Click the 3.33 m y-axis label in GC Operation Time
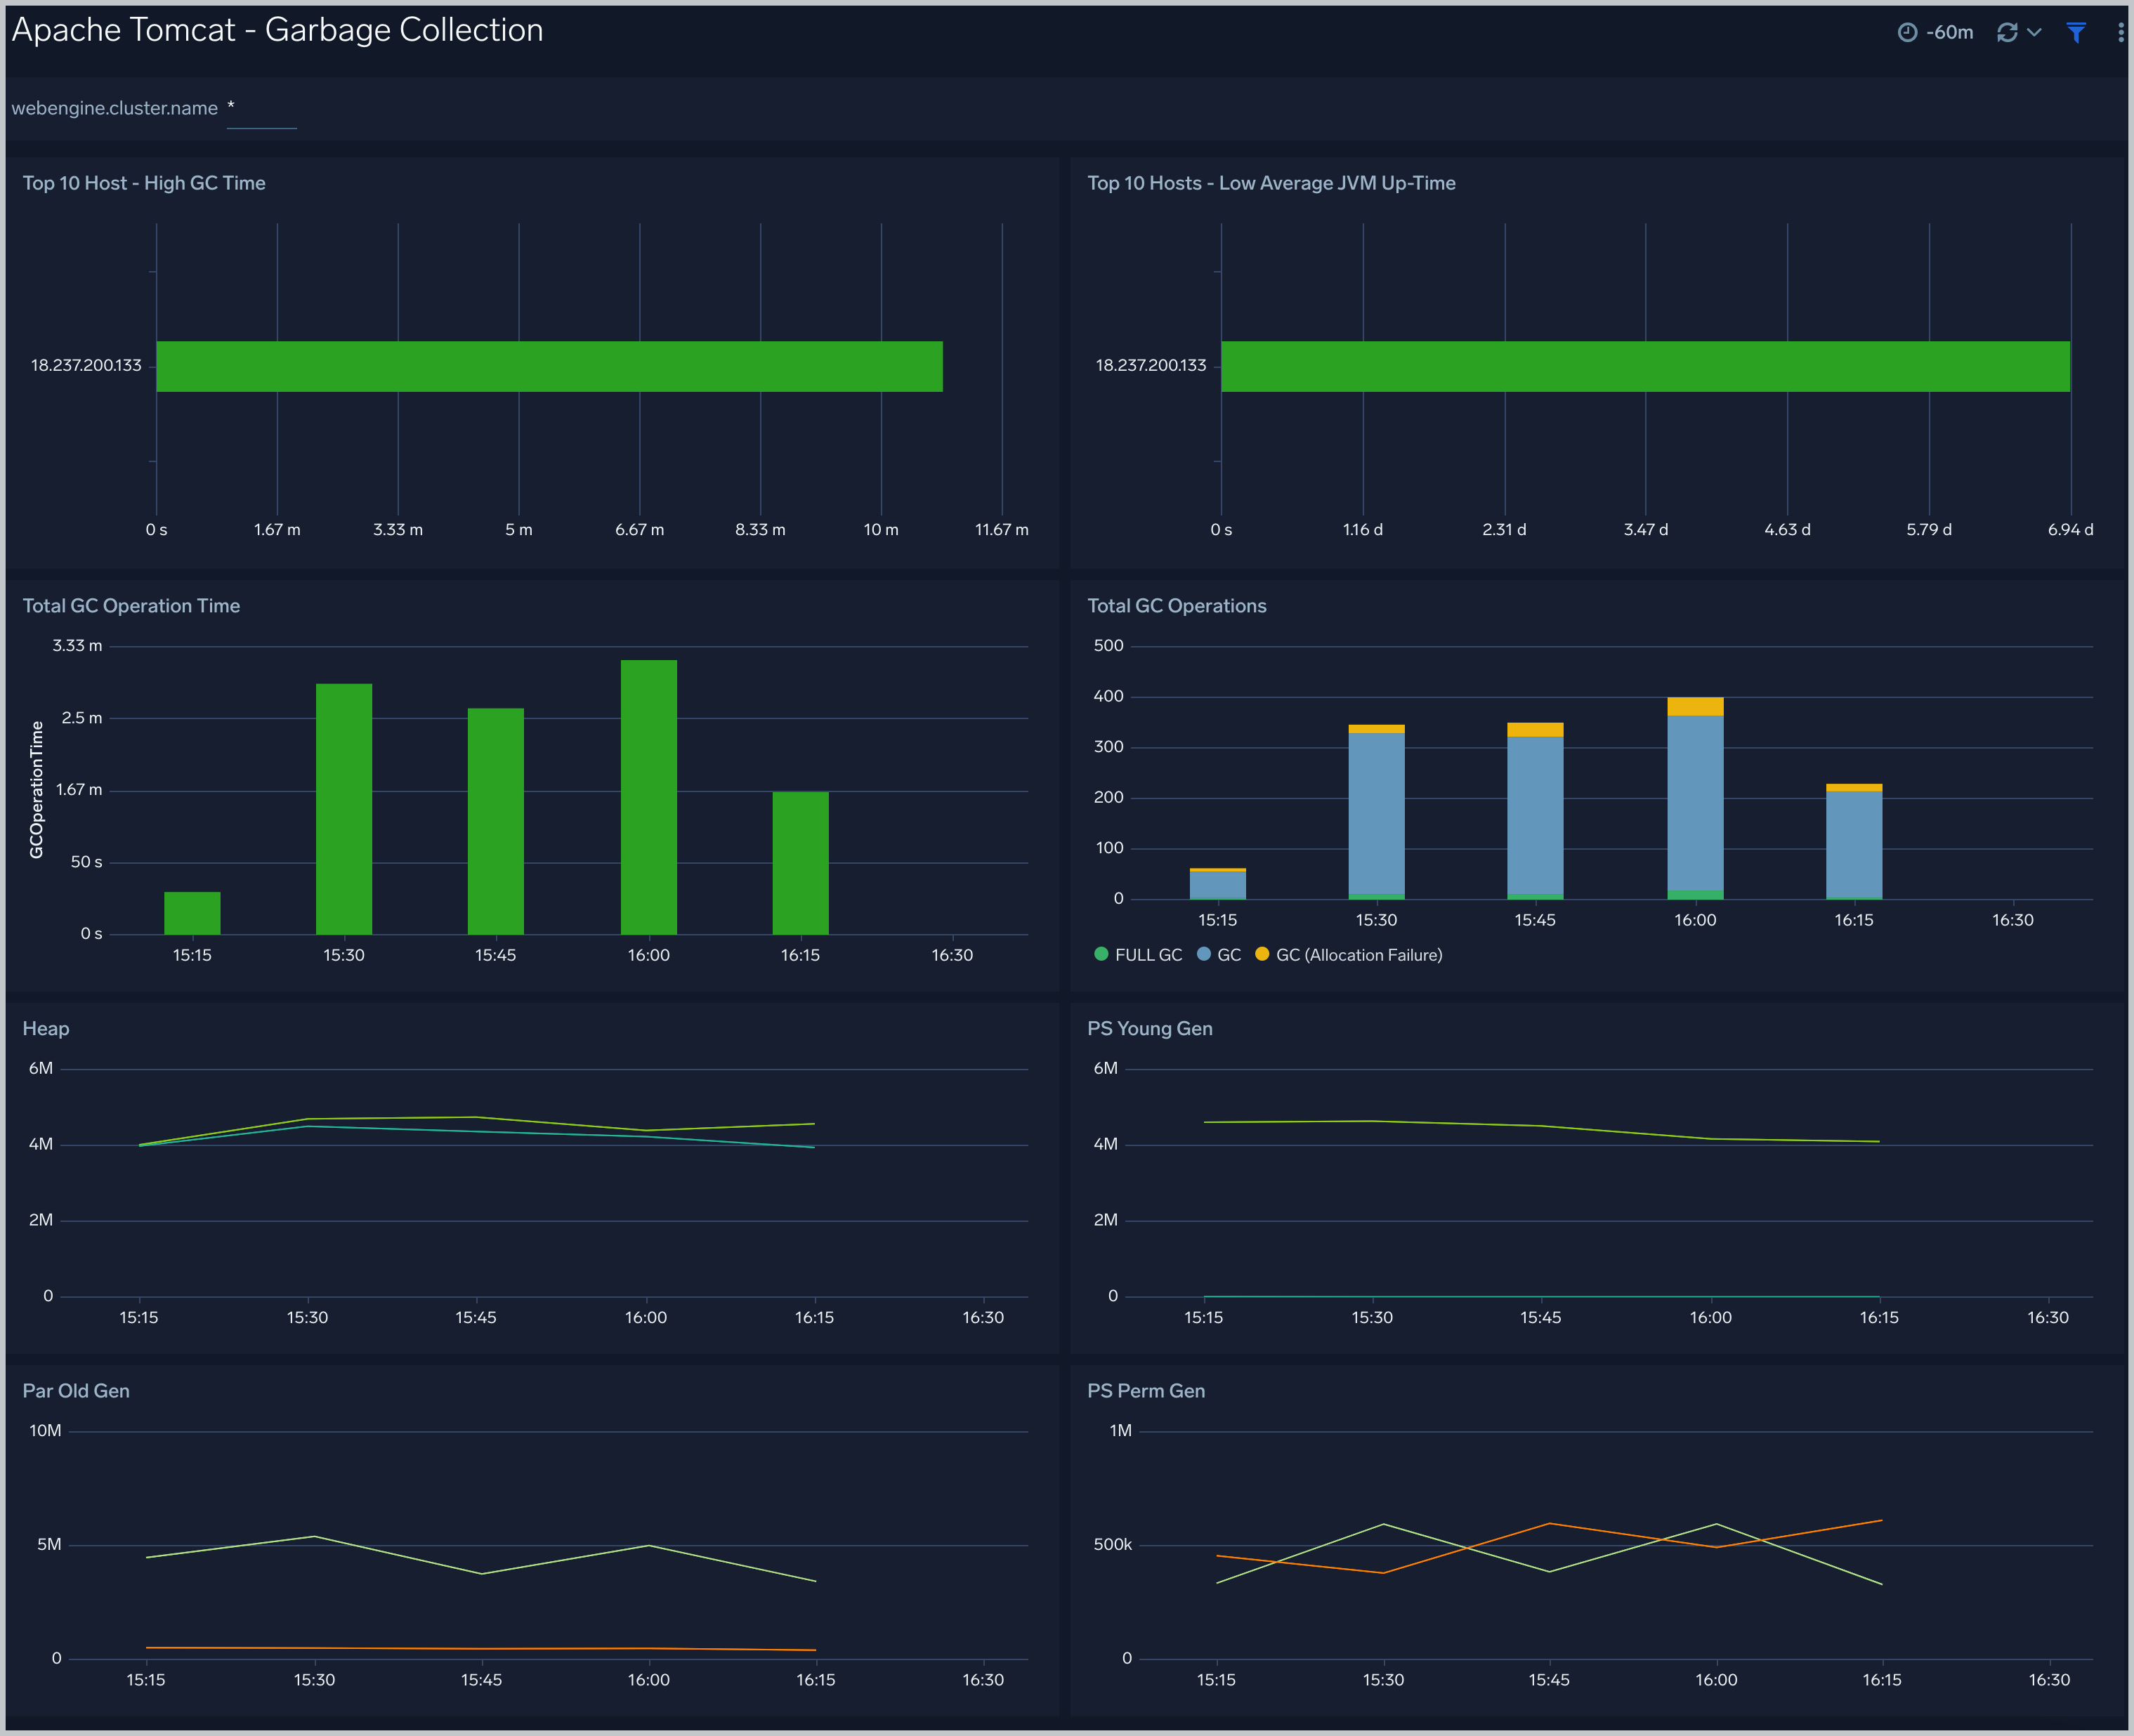The height and width of the screenshot is (1736, 2134). tap(77, 646)
